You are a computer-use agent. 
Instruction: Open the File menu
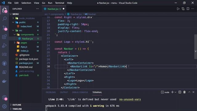tap(10, 3)
